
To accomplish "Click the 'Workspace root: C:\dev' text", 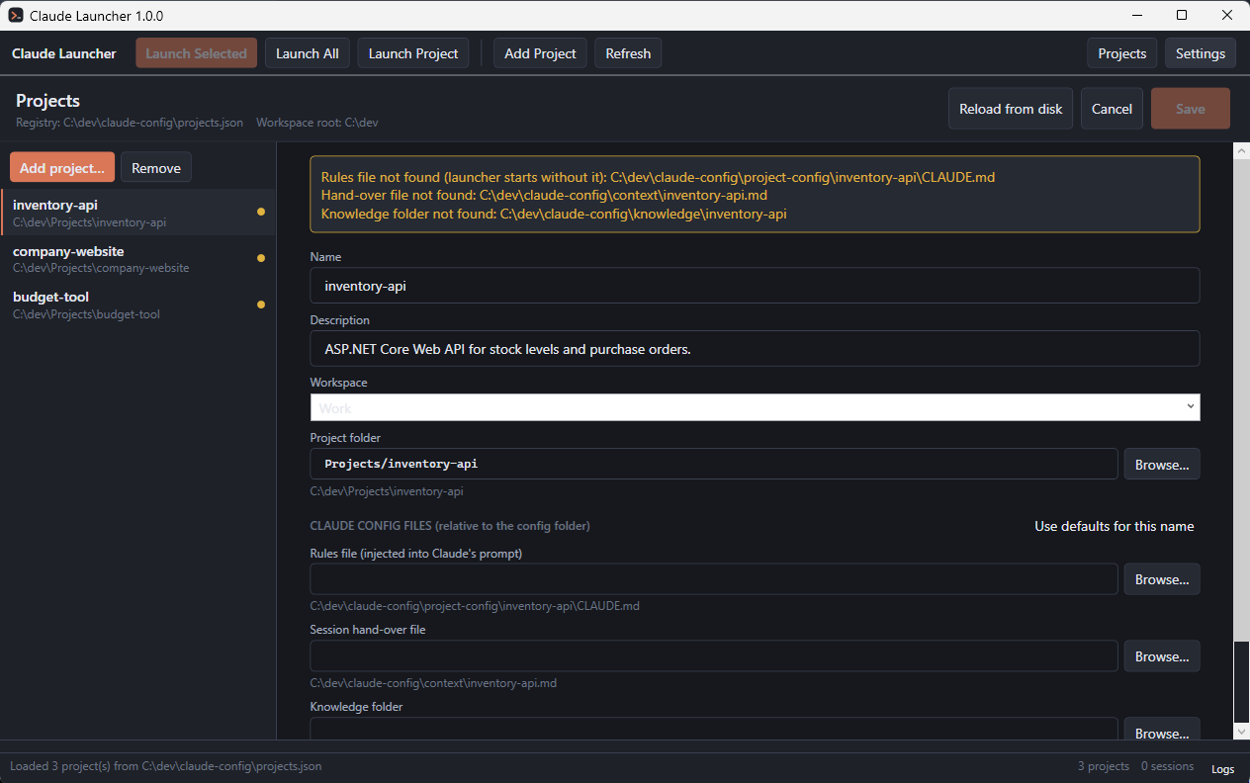I will (316, 123).
